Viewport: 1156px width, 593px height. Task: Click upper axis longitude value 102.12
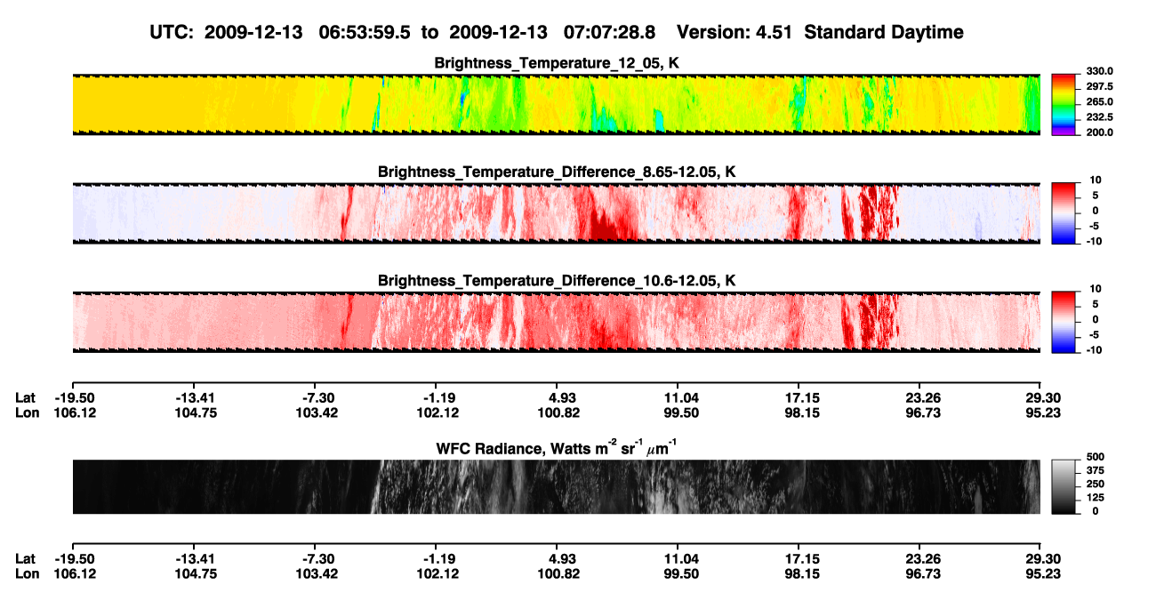click(x=438, y=413)
